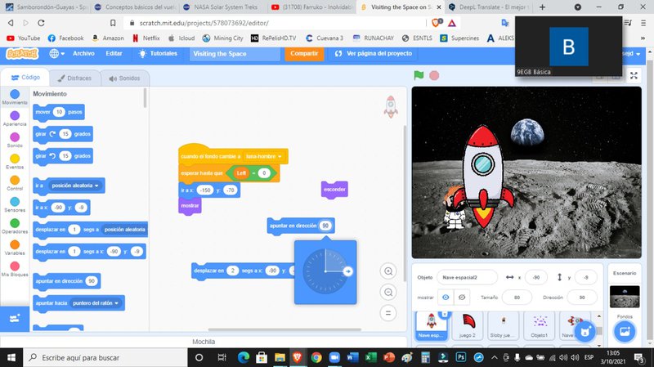Click the green flag to run project
Image resolution: width=654 pixels, height=367 pixels.
point(419,75)
